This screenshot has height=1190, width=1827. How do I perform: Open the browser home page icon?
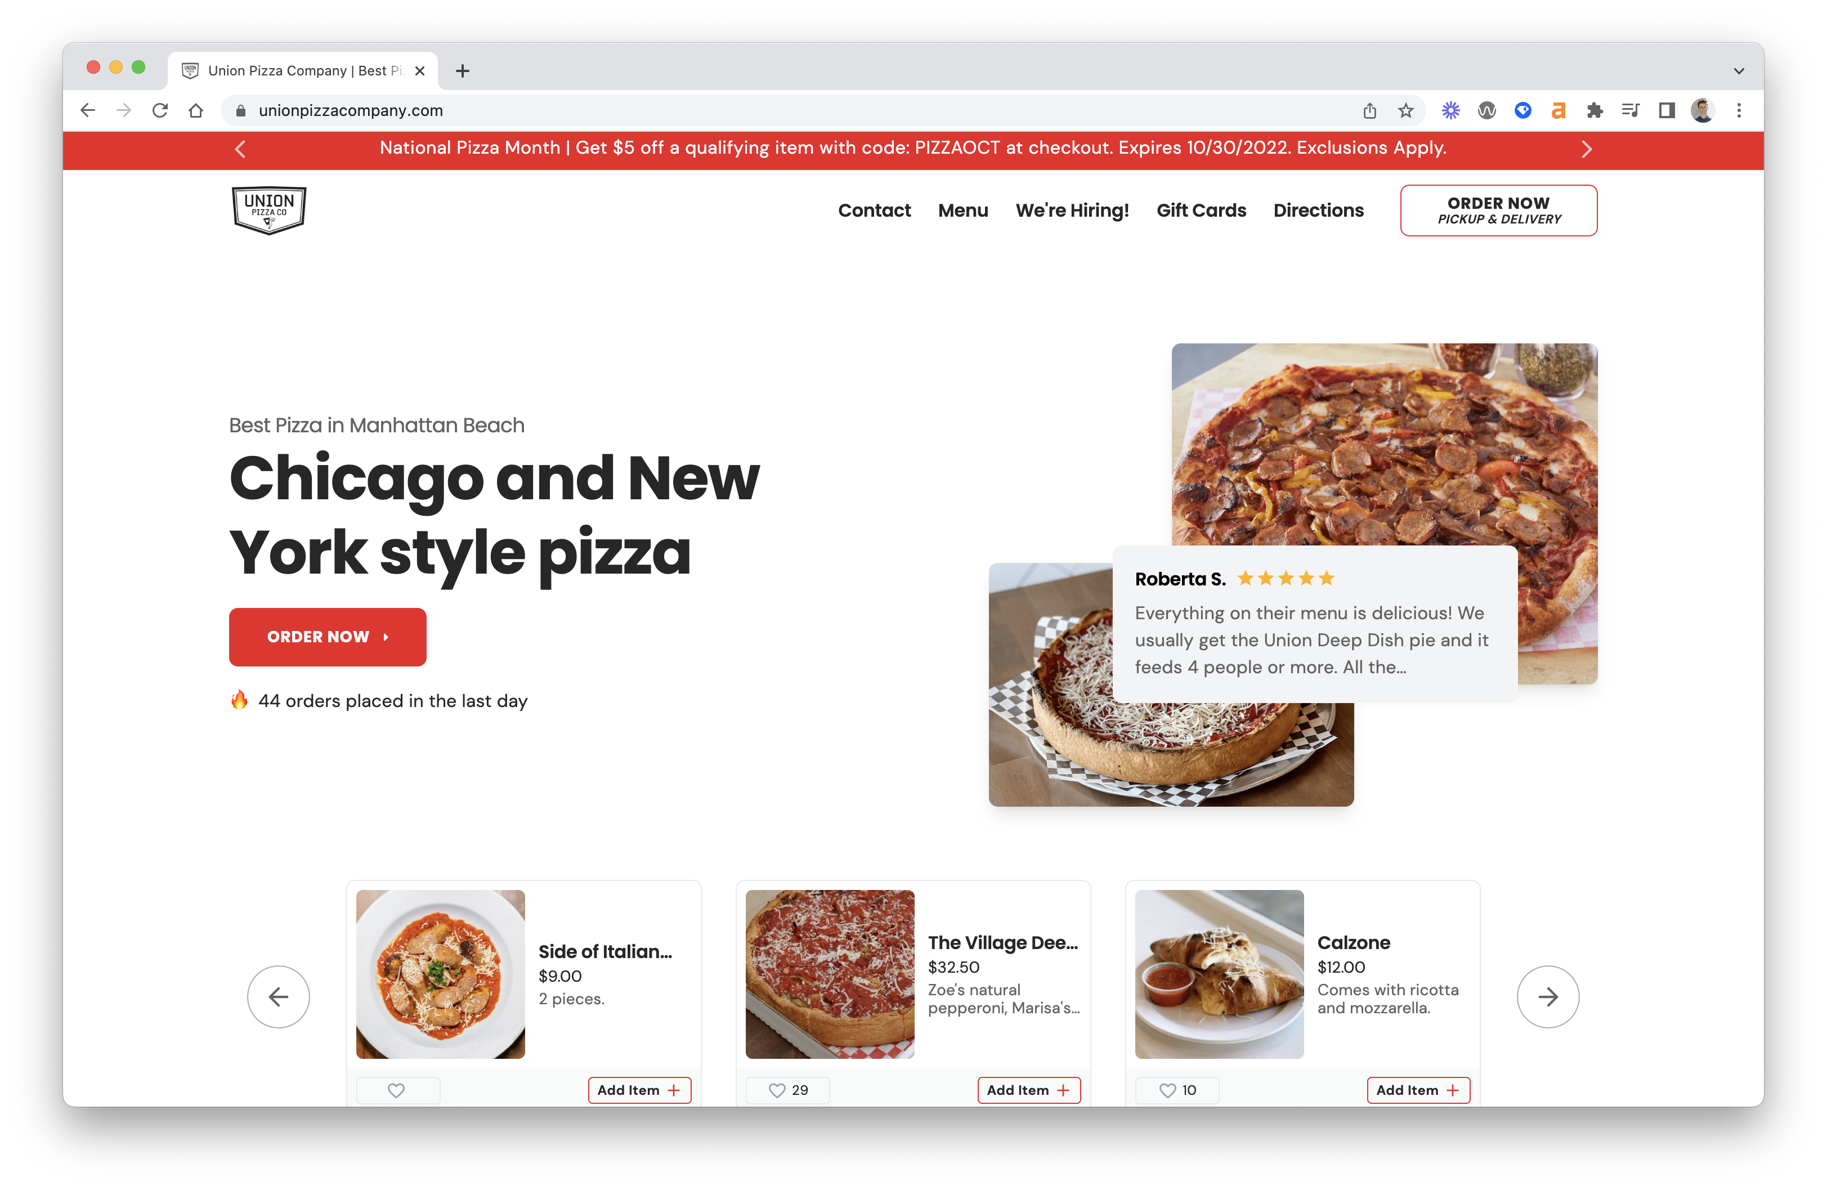click(196, 110)
